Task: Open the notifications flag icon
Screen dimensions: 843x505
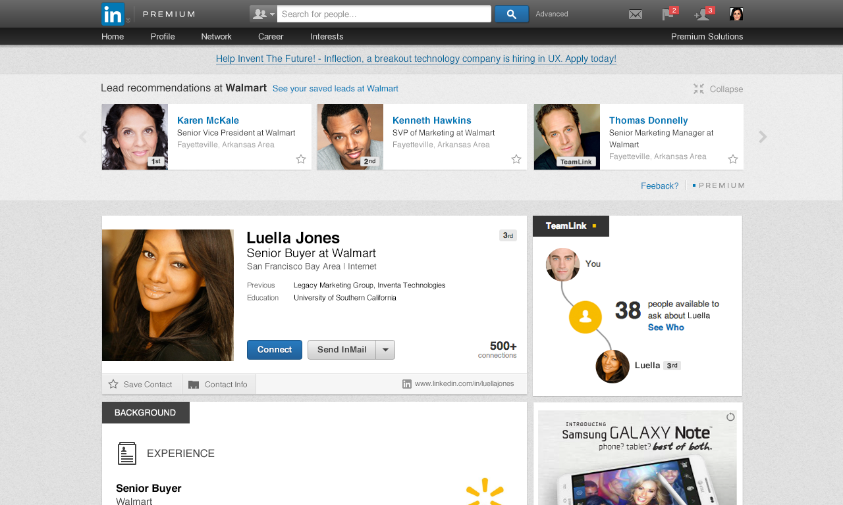Action: point(668,14)
